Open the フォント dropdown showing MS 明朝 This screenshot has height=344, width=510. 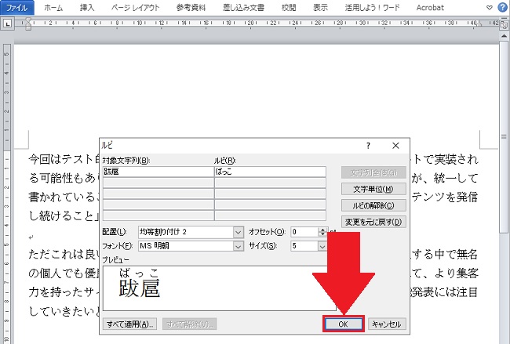point(191,246)
